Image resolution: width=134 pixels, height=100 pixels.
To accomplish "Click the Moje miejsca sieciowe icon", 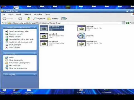I will (x=7, y=68).
